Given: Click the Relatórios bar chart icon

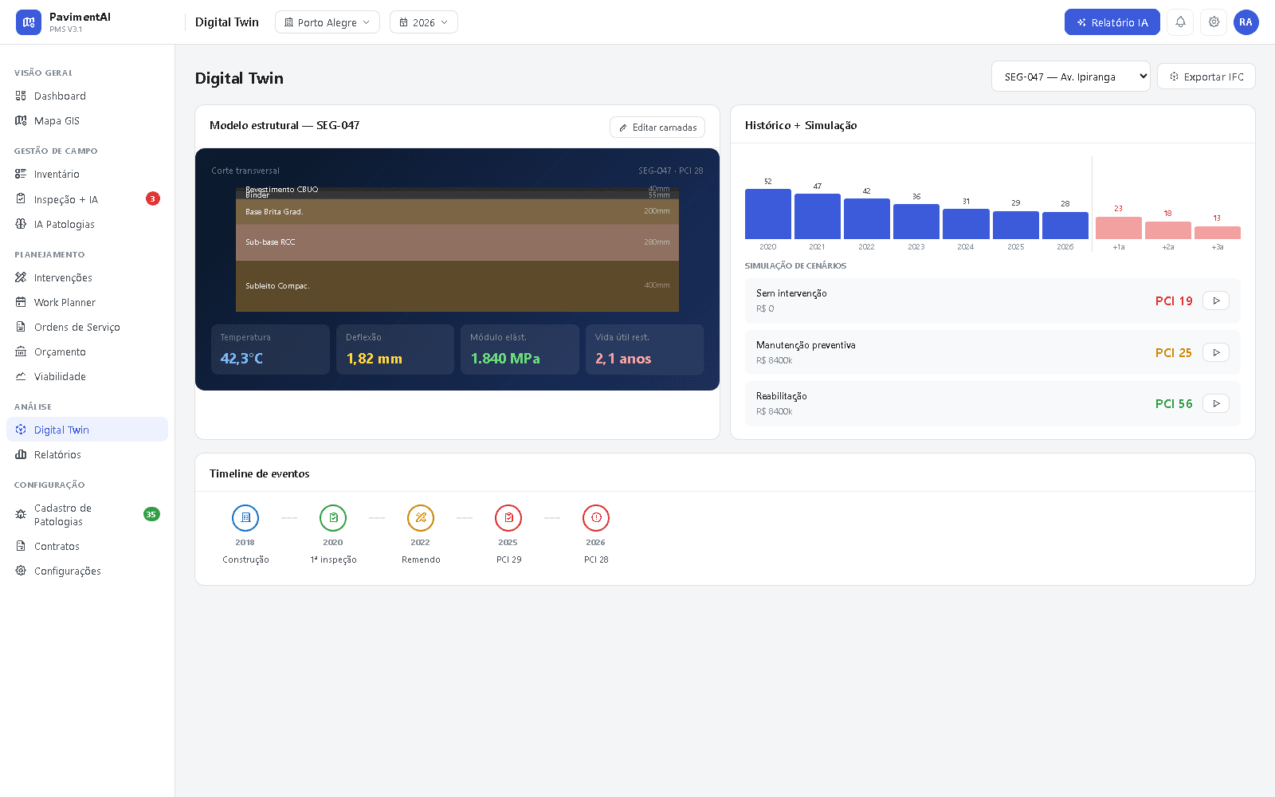Looking at the screenshot, I should (21, 454).
